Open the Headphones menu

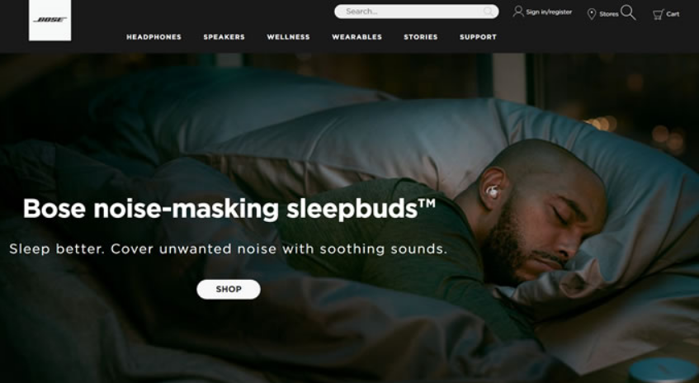[153, 37]
